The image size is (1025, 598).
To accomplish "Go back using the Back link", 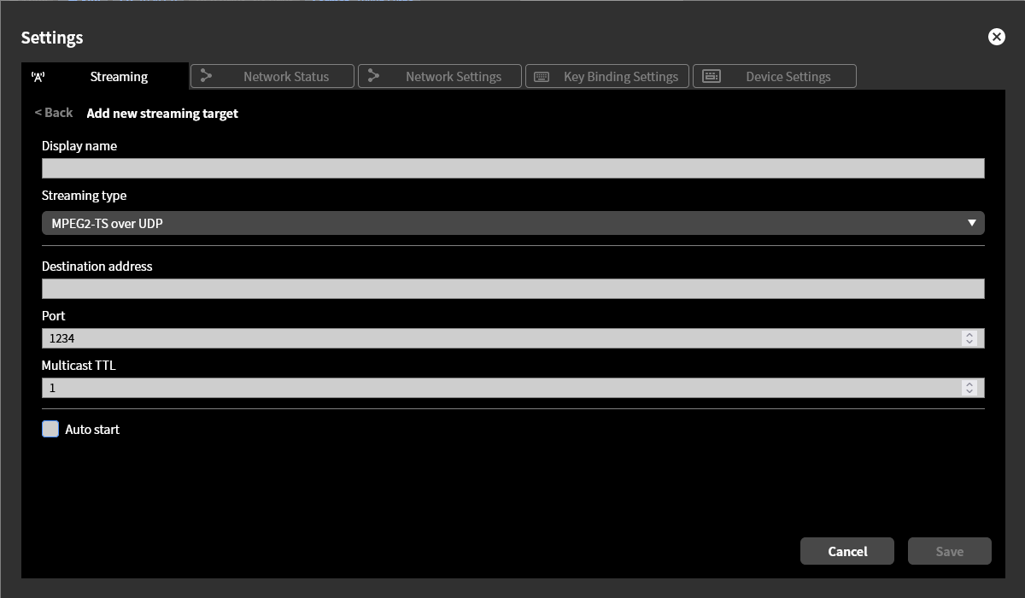I will (x=54, y=113).
